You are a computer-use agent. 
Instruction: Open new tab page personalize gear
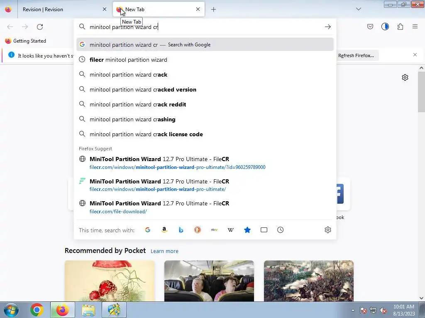click(405, 77)
